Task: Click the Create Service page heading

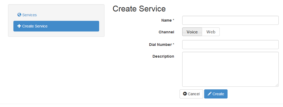Action: pos(139,9)
